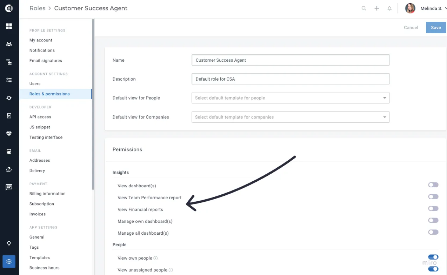
Task: Disable the View own people toggle
Action: pyautogui.click(x=433, y=257)
